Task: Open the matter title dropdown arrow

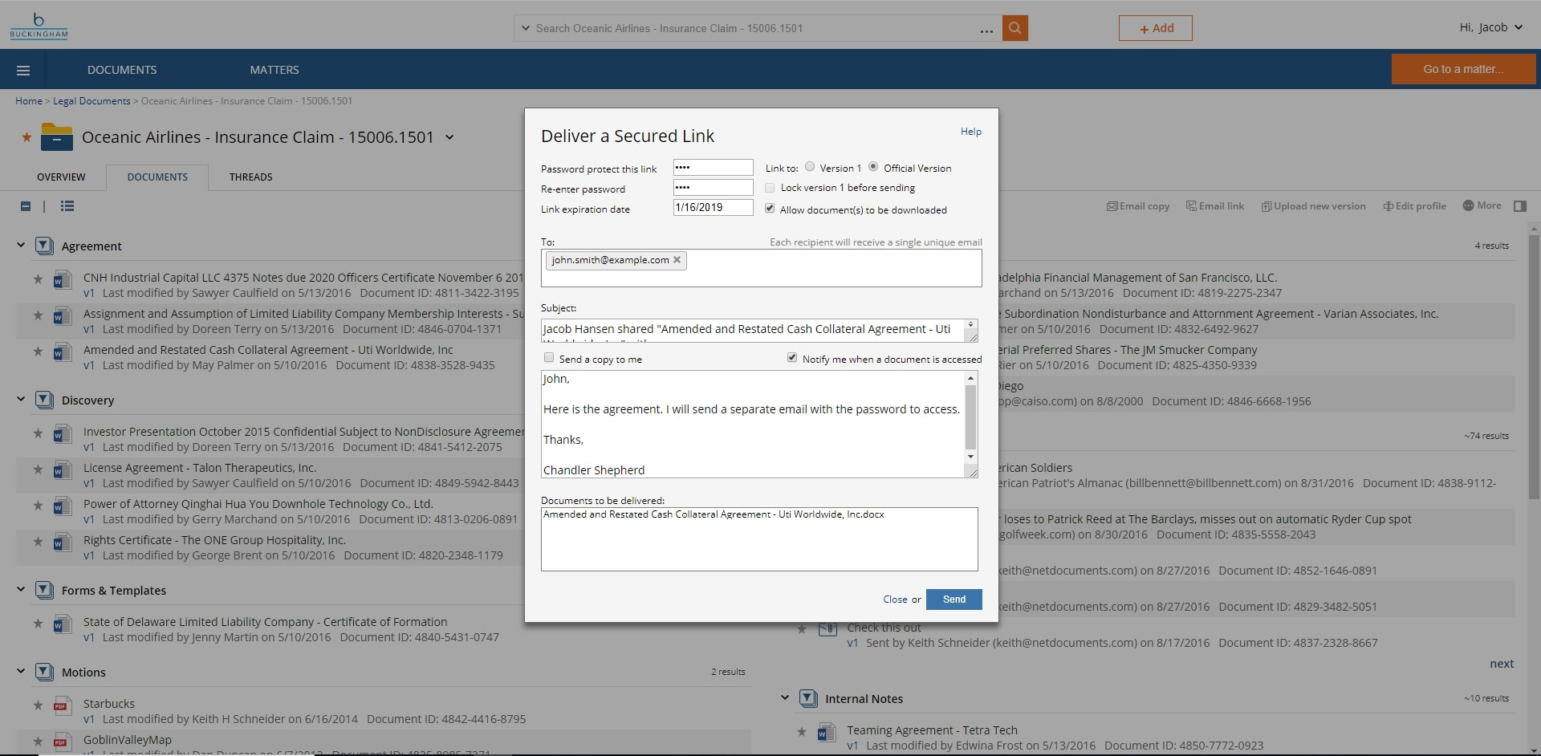Action: pyautogui.click(x=449, y=137)
